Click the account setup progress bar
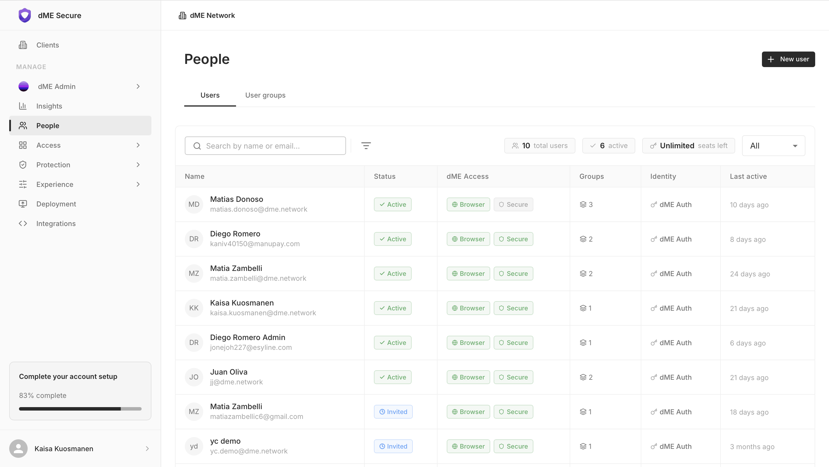The width and height of the screenshot is (829, 467). click(x=80, y=409)
